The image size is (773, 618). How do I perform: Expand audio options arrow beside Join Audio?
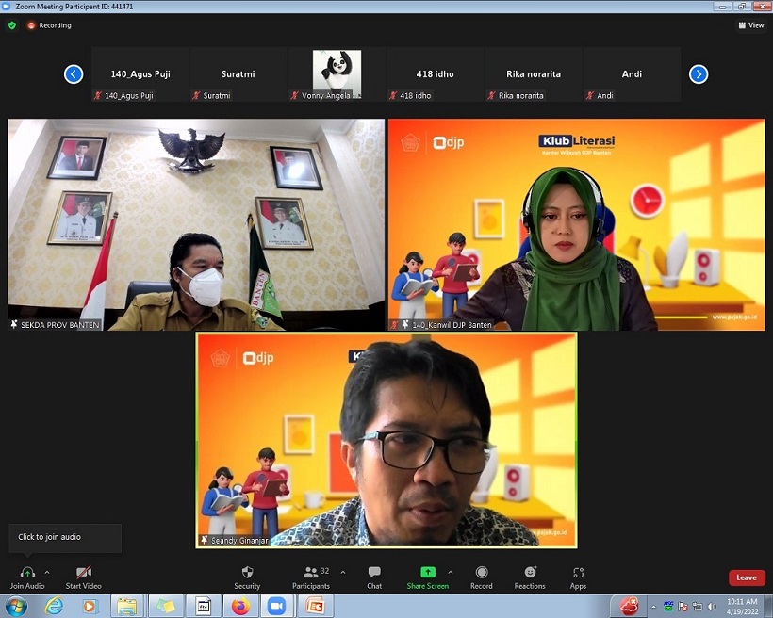(x=47, y=572)
